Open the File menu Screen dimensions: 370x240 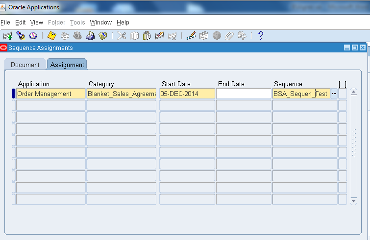click(5, 23)
